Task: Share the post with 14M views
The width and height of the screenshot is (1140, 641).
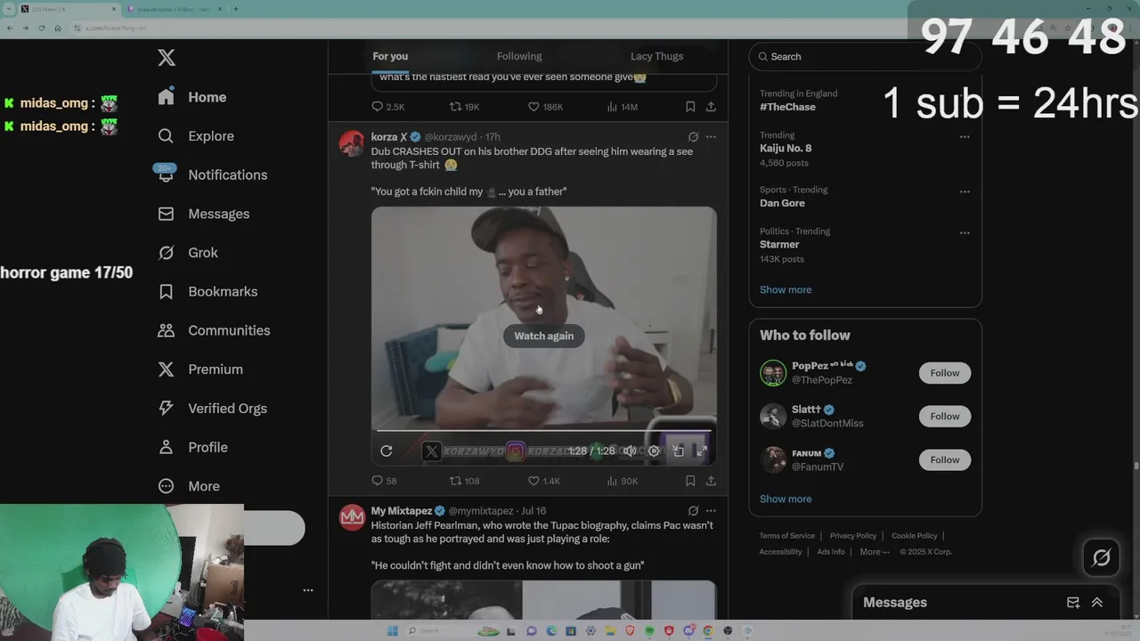Action: [x=711, y=107]
